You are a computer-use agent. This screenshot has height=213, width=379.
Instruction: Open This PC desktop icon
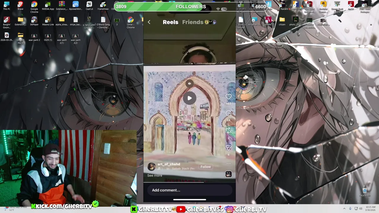7,6
